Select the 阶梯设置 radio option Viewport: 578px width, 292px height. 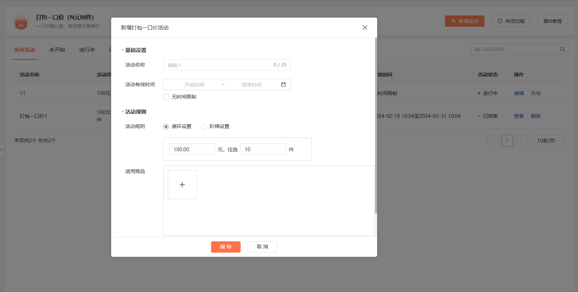point(204,127)
